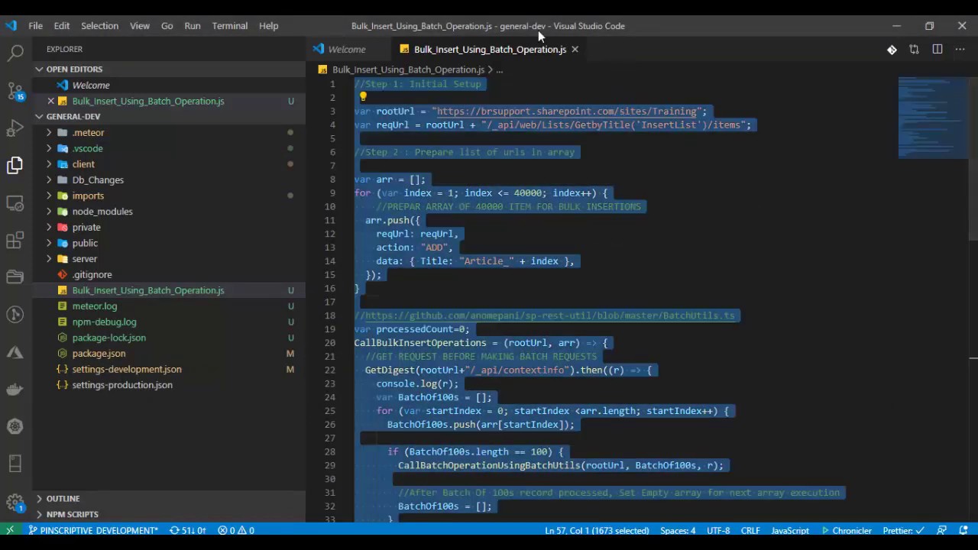Select the Explorer files icon in activity bar
Viewport: 978px width, 550px height.
click(15, 165)
